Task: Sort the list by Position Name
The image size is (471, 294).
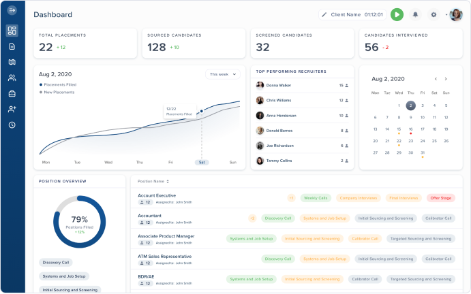Action: point(153,181)
